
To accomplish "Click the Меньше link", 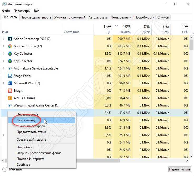I will pyautogui.click(x=16, y=169).
